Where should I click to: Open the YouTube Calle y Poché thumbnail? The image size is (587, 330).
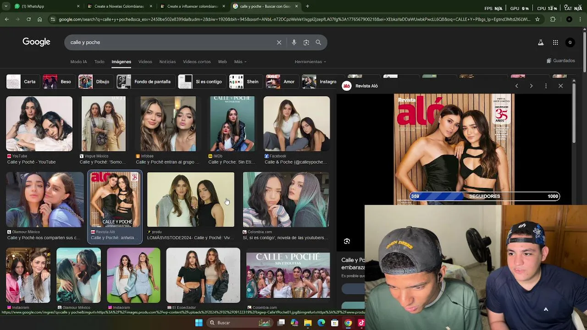click(39, 124)
